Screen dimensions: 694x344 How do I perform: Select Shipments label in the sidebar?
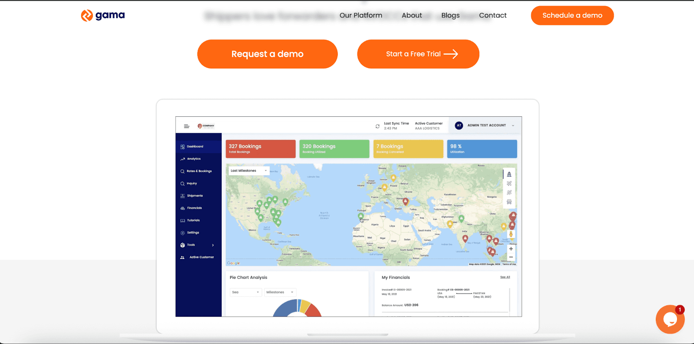(x=195, y=196)
